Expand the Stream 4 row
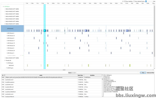The image size is (156, 98). pos(6,33)
